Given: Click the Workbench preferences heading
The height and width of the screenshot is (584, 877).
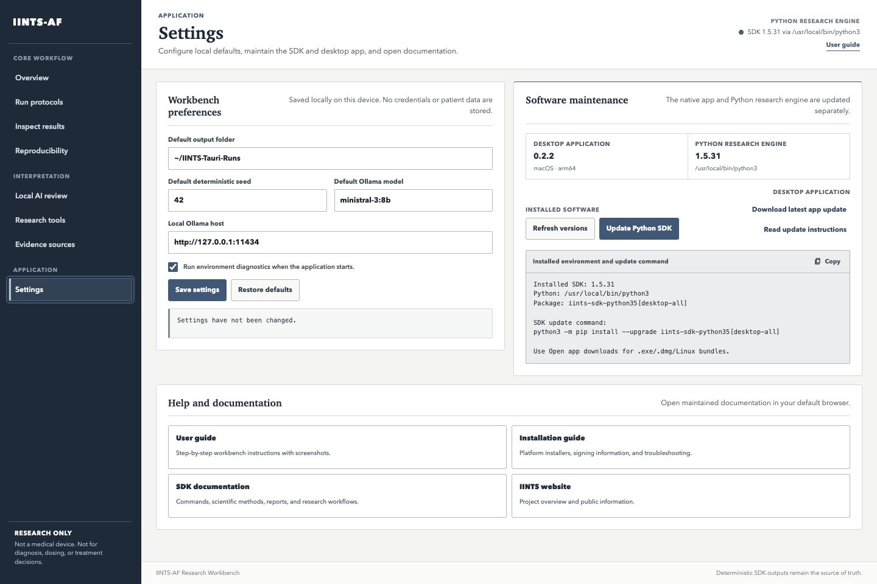Looking at the screenshot, I should tap(195, 106).
